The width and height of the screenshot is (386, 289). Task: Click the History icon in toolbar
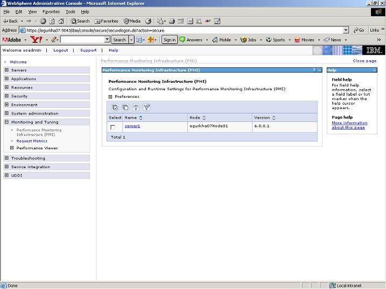pyautogui.click(x=148, y=21)
